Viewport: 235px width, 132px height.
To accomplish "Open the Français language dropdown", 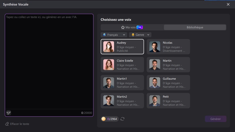I will [114, 35].
